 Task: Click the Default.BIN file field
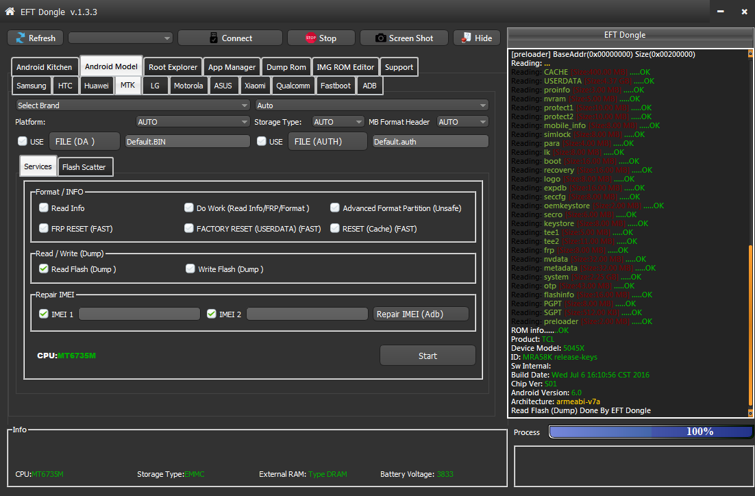(x=187, y=142)
